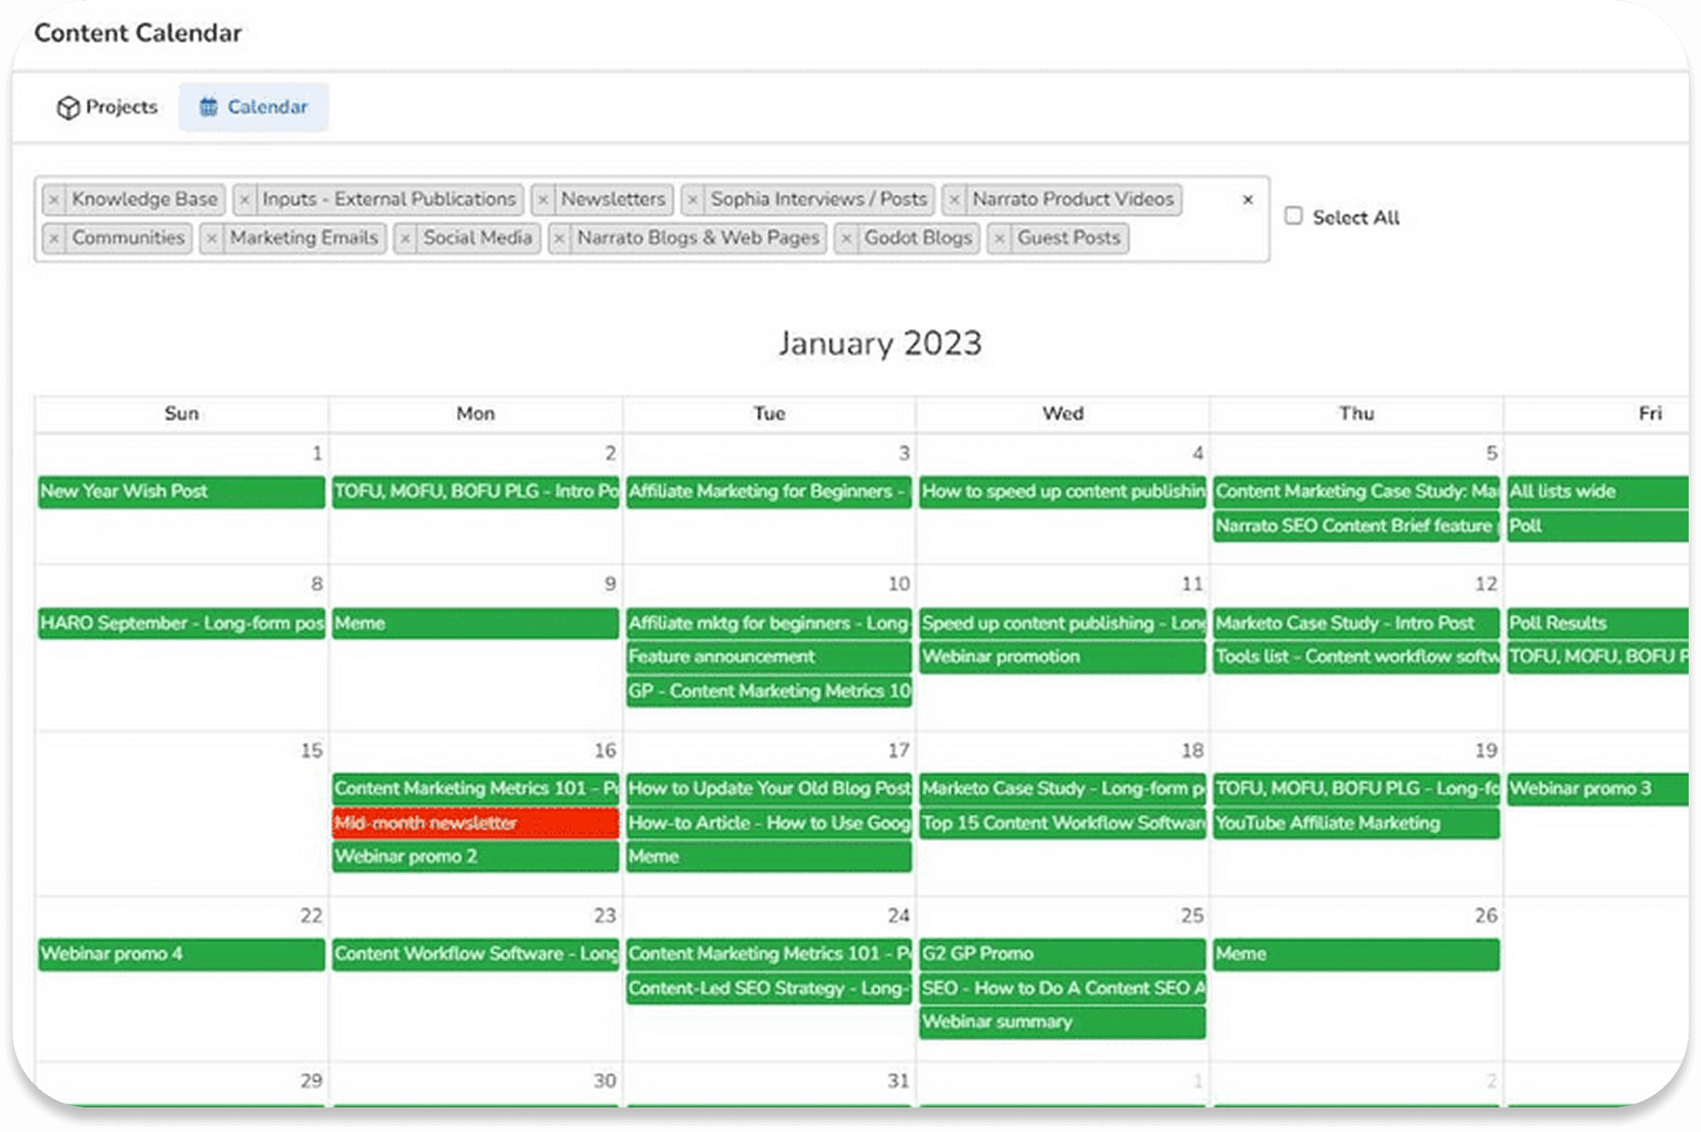Remove Narrato Blogs & Web Pages tag
The width and height of the screenshot is (1701, 1132).
(560, 238)
